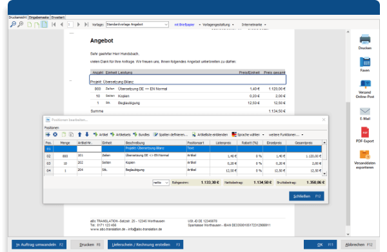Click 'In Auftrag umwandeln' button

coord(39,245)
